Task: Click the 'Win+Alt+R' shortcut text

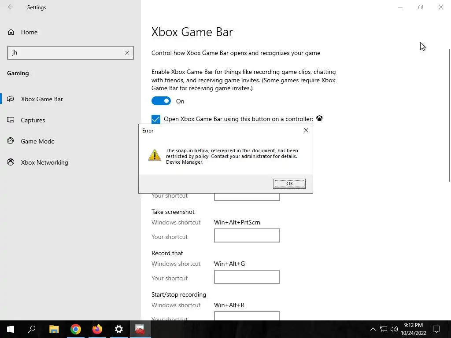Action: [229, 305]
